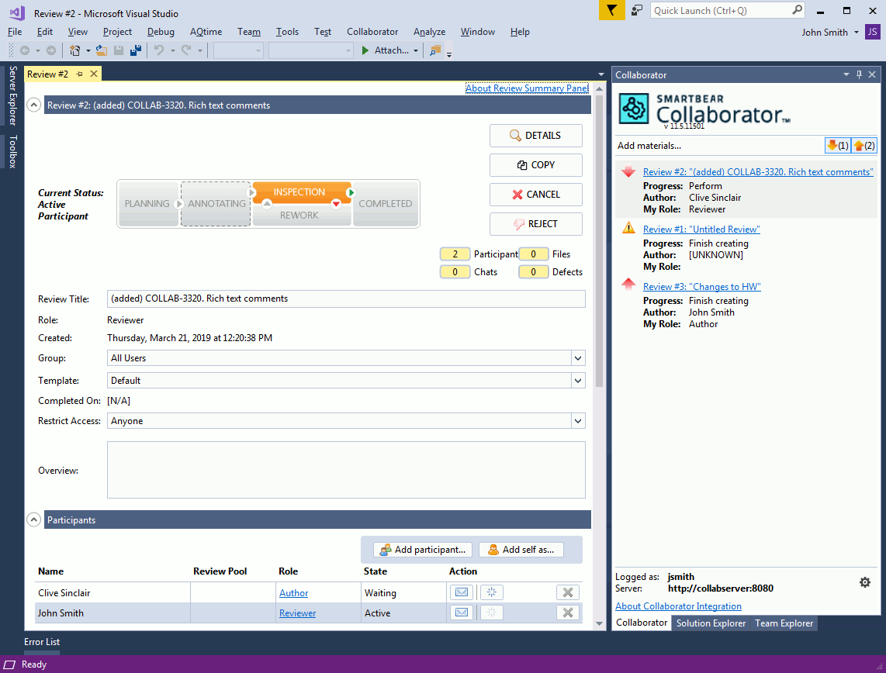This screenshot has height=673, width=886.
Task: Click the Collaborator settings gear icon
Action: tap(865, 582)
